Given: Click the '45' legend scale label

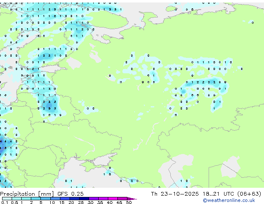Looking at the screenshot, I should (119, 202).
